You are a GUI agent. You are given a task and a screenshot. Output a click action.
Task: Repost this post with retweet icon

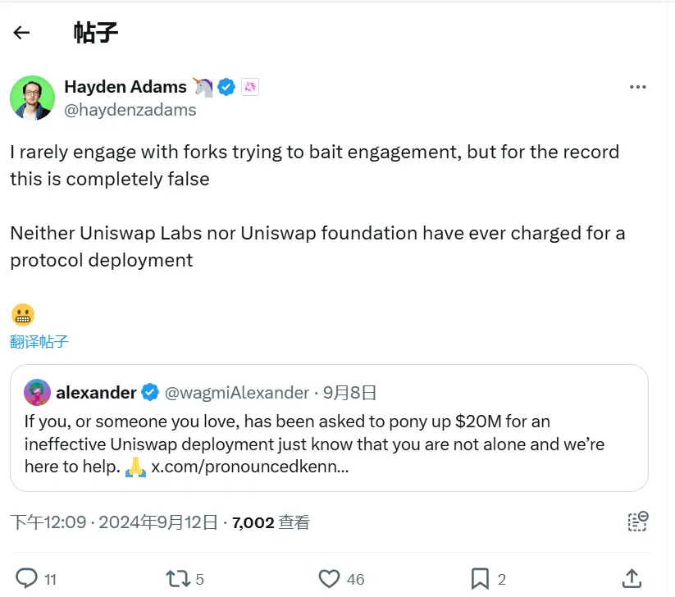pos(177,578)
